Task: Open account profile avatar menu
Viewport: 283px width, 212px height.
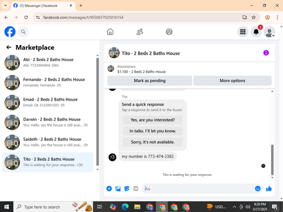Action: pos(269,32)
